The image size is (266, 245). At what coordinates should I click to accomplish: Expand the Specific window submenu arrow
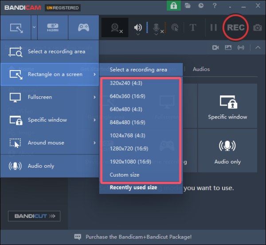(x=94, y=120)
